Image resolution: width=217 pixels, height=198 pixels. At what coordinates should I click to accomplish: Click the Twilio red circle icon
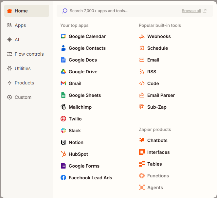(63, 119)
